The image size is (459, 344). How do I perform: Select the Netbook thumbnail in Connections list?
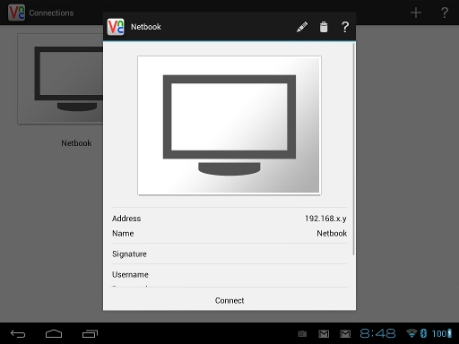(x=60, y=79)
